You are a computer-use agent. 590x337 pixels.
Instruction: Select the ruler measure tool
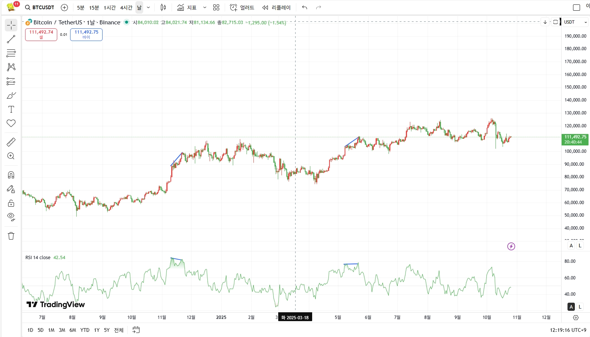pyautogui.click(x=11, y=142)
